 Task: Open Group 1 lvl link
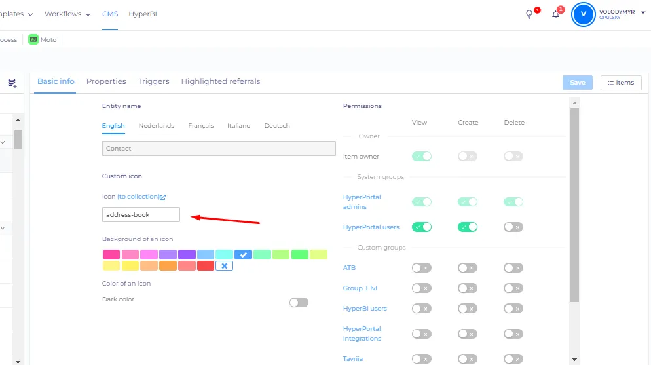point(360,288)
